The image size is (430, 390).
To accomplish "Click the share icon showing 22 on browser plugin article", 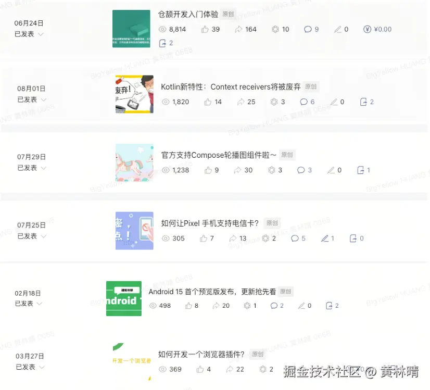I will click(x=229, y=369).
